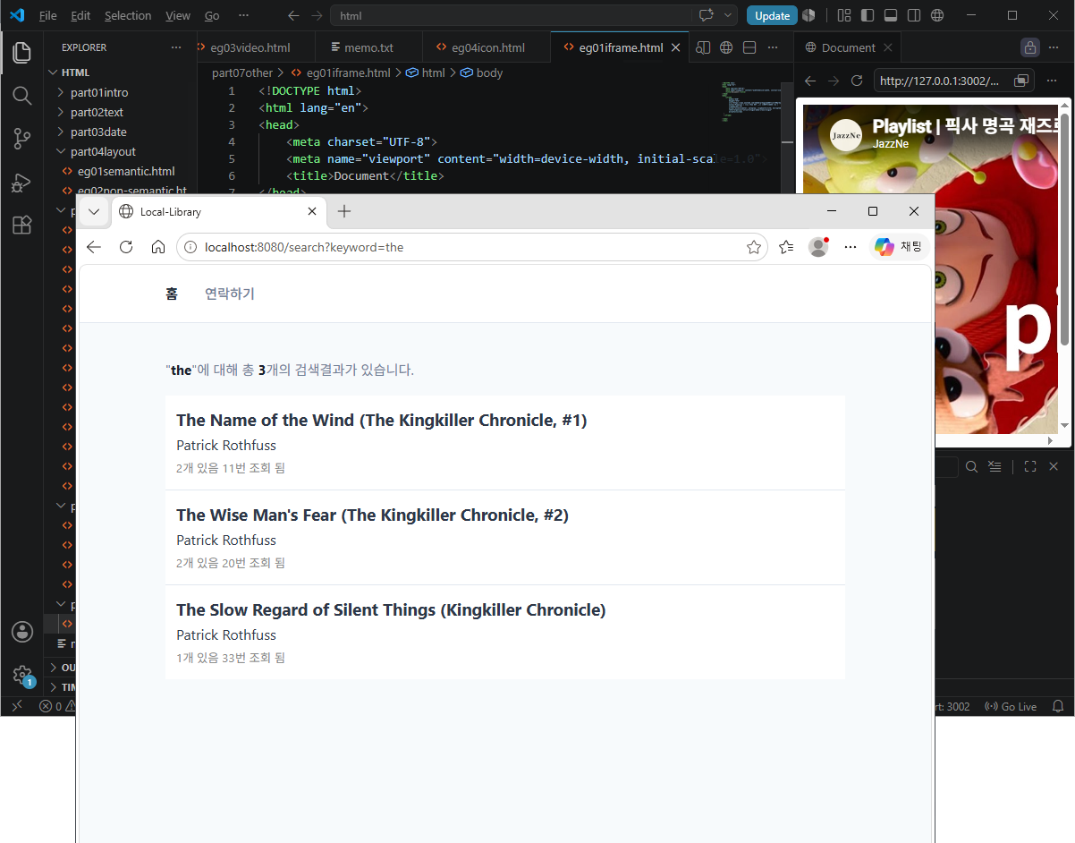Viewport: 1075px width, 843px height.
Task: Toggle VS Code primary side bar
Action: pyautogui.click(x=867, y=15)
